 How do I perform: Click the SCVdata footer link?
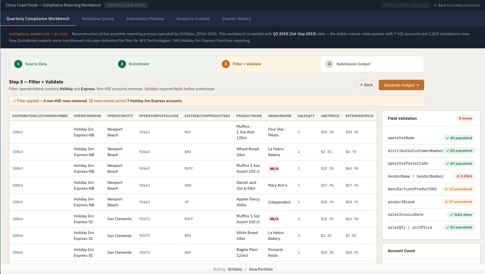(x=235, y=269)
